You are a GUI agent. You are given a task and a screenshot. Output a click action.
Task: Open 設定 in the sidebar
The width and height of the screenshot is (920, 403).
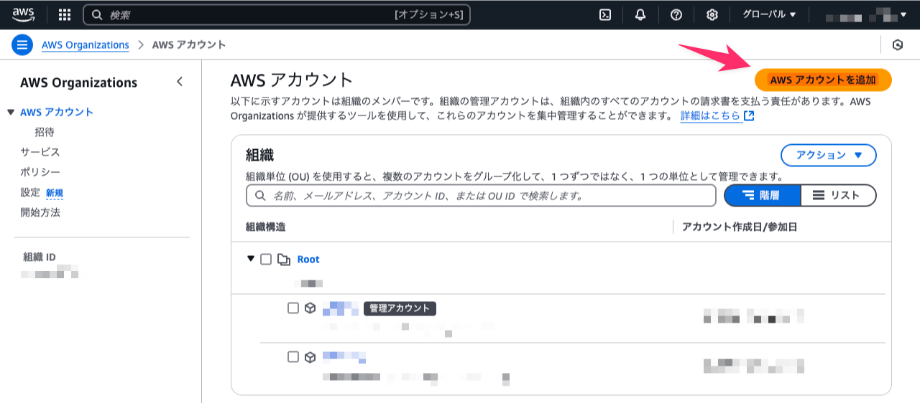(x=30, y=193)
